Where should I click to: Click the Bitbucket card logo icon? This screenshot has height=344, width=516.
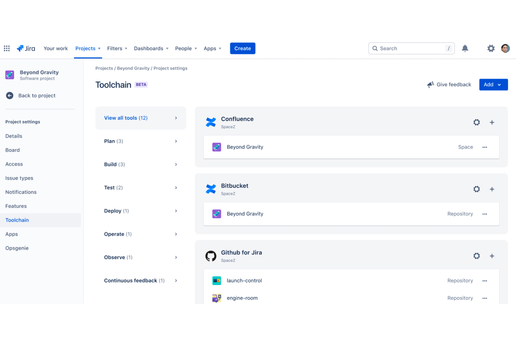click(211, 189)
